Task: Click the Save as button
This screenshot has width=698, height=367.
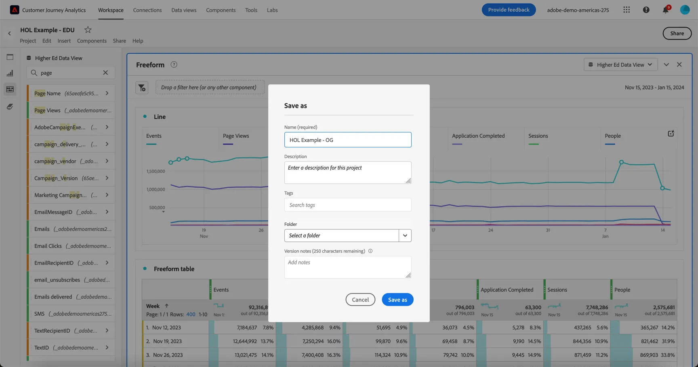Action: 397,300
